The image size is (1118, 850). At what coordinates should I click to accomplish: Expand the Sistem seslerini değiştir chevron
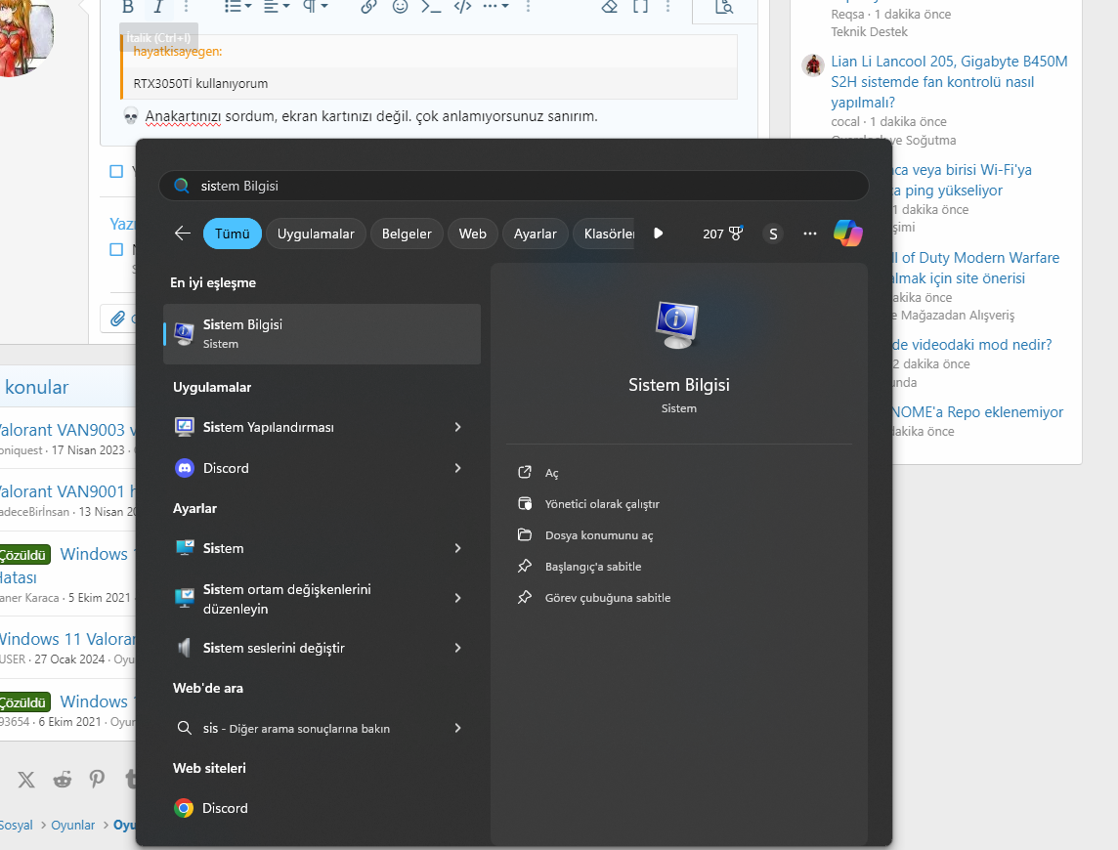[457, 648]
